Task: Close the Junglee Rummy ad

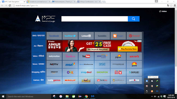Action: pyautogui.click(x=140, y=41)
